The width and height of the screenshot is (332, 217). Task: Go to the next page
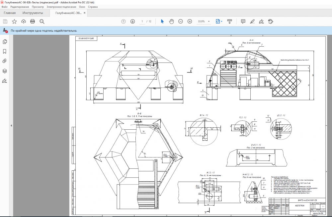point(132,22)
